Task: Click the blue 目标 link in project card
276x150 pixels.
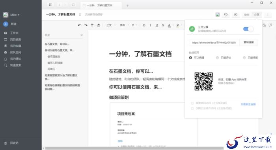Action: [120, 141]
